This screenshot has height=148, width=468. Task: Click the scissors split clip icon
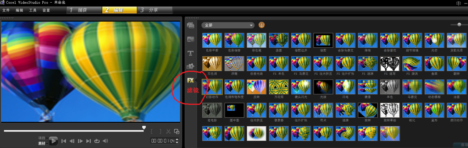tap(168, 131)
